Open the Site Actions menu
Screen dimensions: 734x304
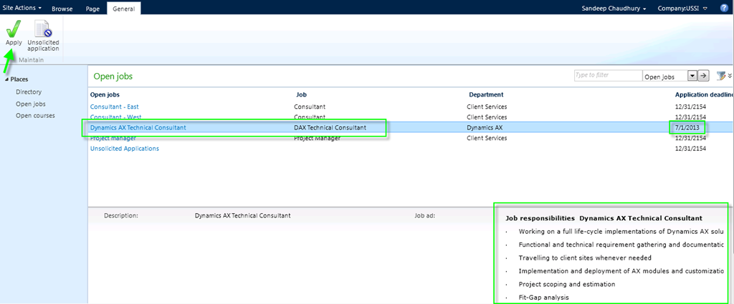(22, 8)
